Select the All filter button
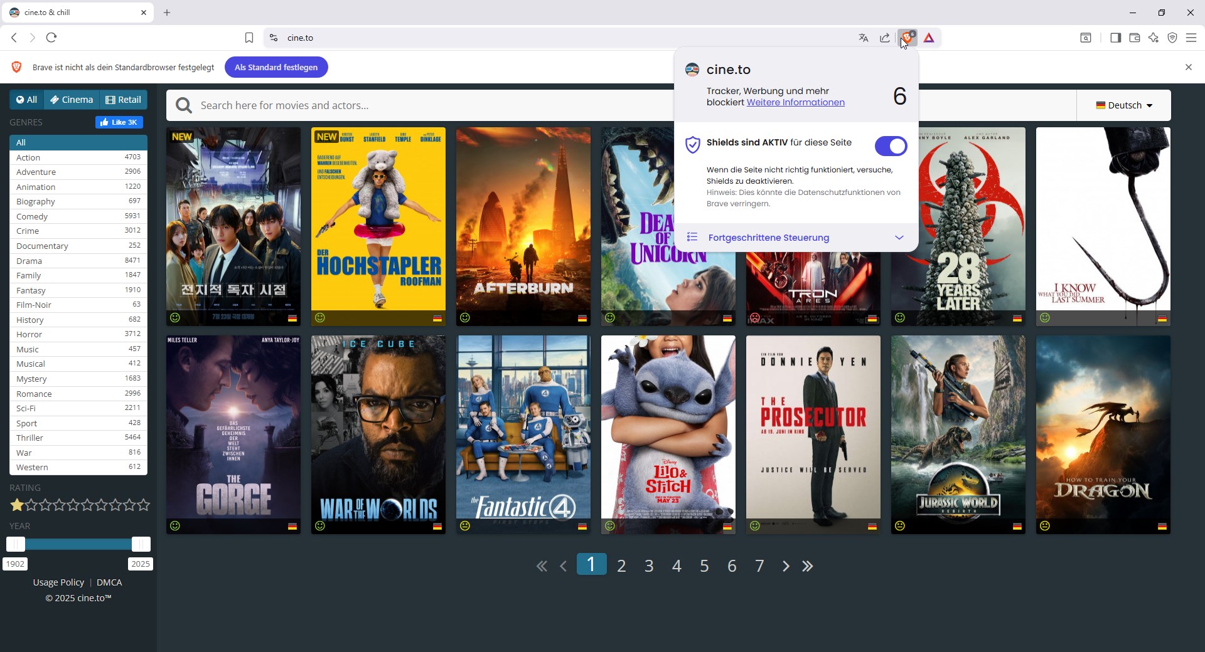This screenshot has width=1205, height=652. [x=26, y=100]
